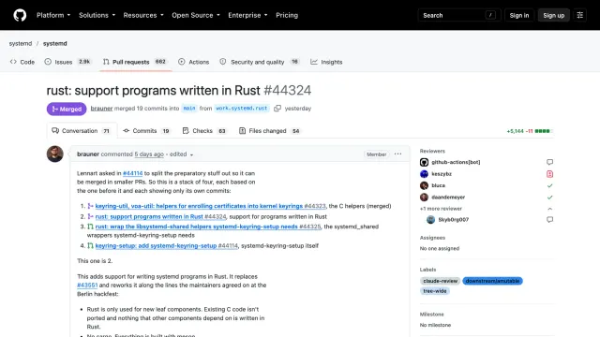Select the tree-wide label
The width and height of the screenshot is (600, 337).
pos(435,291)
